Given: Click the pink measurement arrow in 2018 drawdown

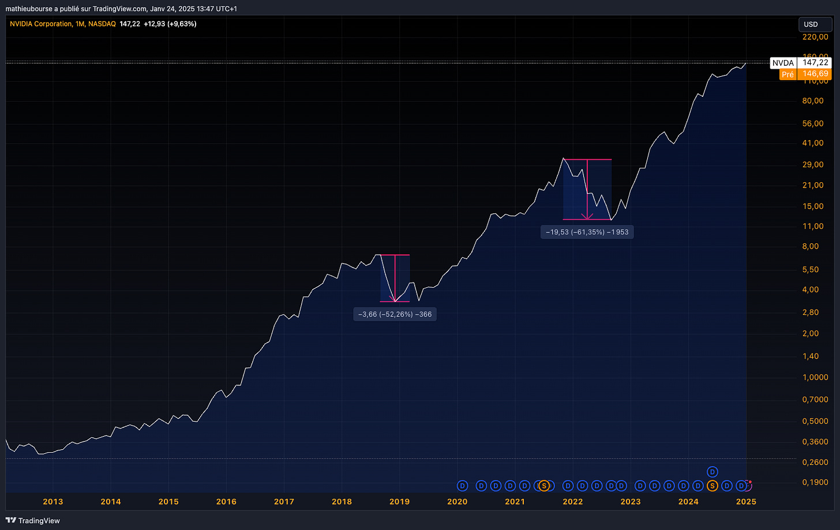Looking at the screenshot, I should [x=395, y=278].
